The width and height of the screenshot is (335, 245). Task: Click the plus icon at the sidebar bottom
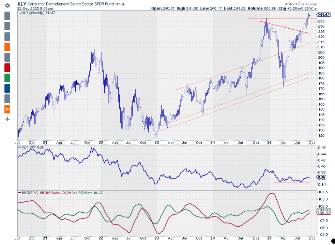tap(7, 119)
